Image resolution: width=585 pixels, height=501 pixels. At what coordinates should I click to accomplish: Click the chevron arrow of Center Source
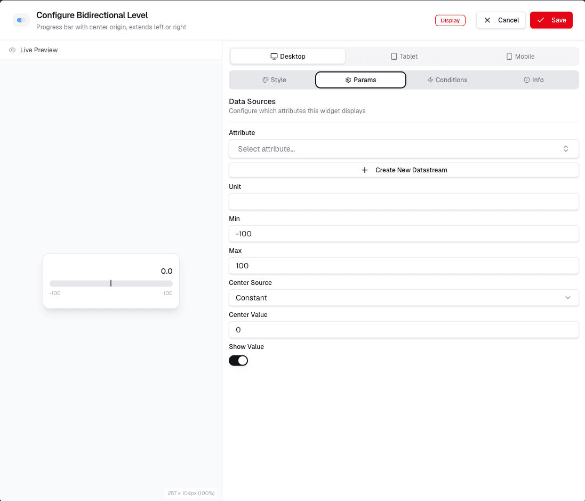coord(567,298)
